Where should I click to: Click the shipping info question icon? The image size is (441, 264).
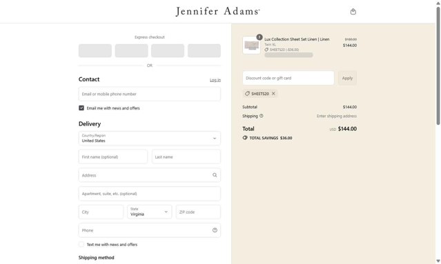click(x=262, y=116)
